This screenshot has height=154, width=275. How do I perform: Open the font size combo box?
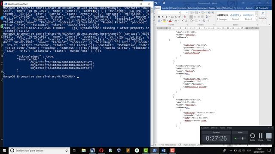coord(184,13)
